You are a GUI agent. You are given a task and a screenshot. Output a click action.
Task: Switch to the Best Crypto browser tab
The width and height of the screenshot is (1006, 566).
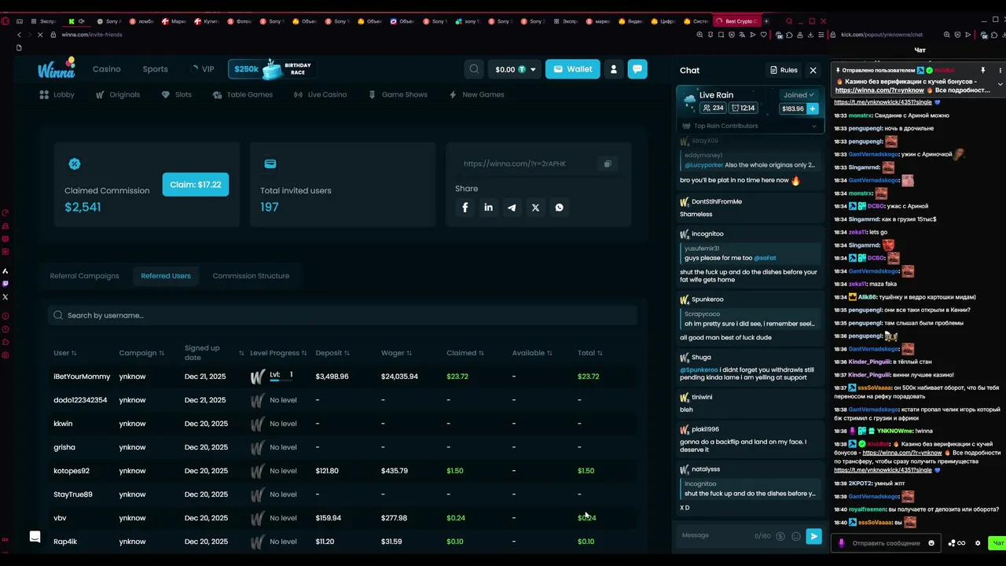(736, 21)
